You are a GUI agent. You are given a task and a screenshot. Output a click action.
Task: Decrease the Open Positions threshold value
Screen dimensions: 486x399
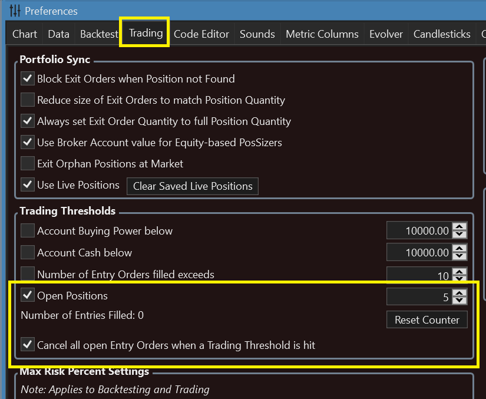click(x=461, y=300)
